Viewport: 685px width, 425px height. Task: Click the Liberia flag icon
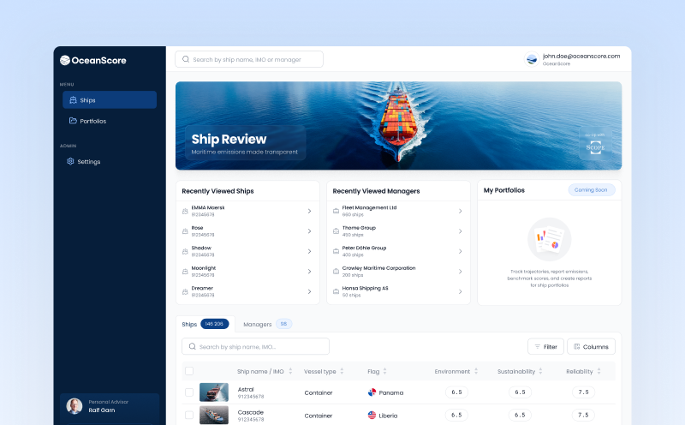tap(372, 415)
